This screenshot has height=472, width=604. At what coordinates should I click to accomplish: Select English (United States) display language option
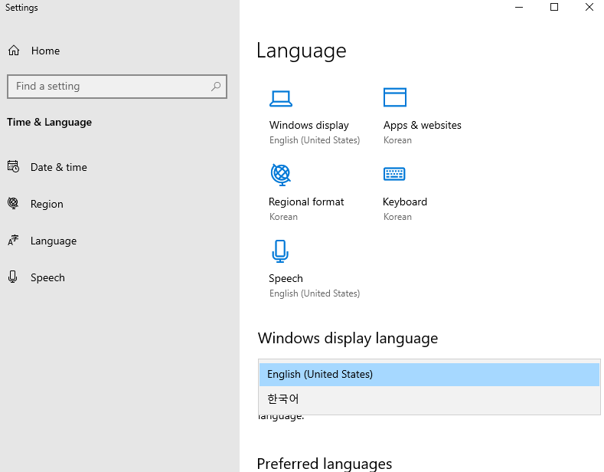click(429, 375)
